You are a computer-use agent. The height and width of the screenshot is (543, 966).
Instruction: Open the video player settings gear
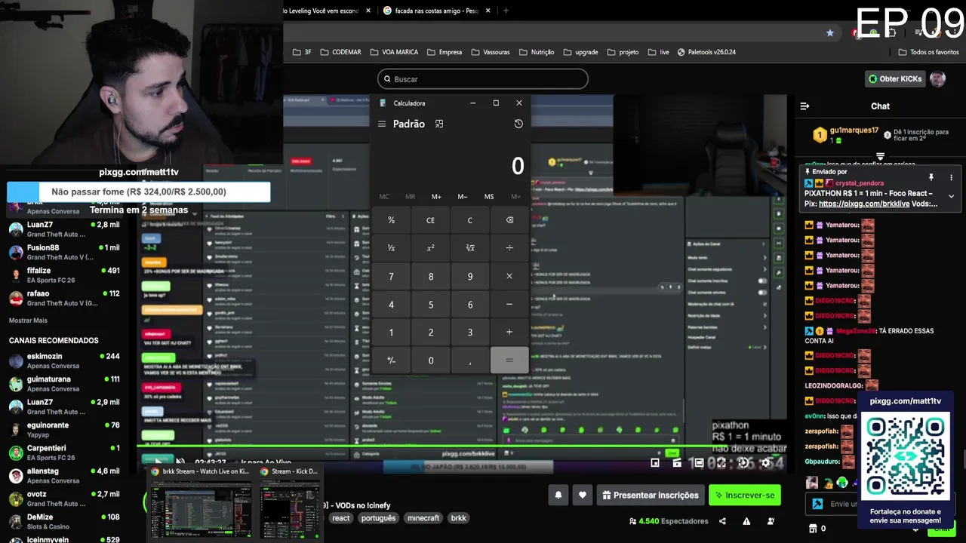(x=765, y=463)
